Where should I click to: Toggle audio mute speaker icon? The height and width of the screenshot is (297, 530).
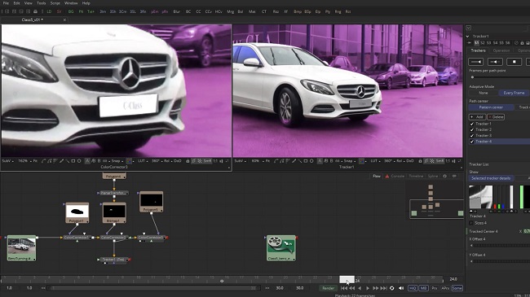pos(401,288)
